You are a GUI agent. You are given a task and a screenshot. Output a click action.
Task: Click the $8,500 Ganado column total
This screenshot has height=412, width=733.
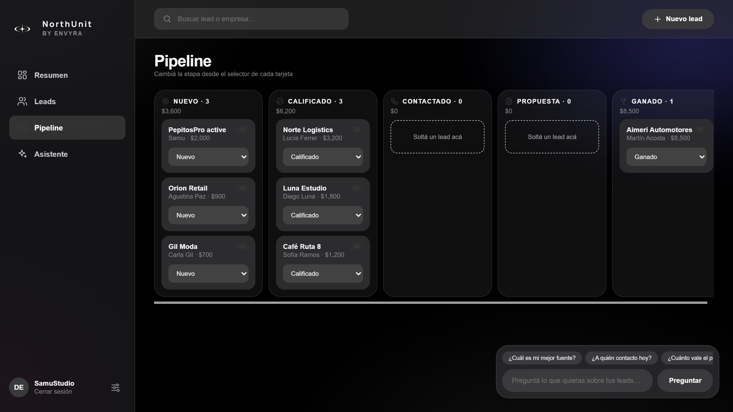click(x=629, y=111)
